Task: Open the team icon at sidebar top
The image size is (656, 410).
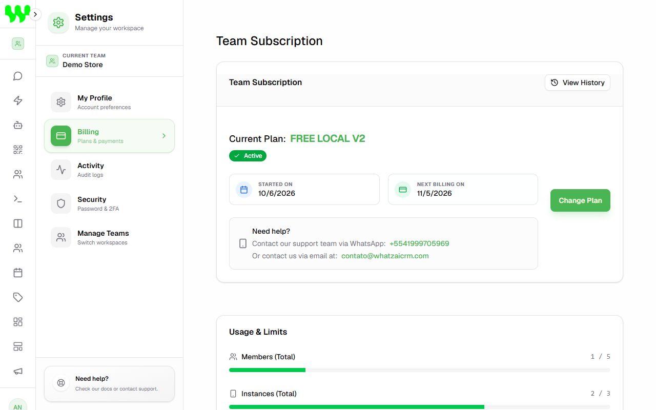Action: tap(18, 44)
